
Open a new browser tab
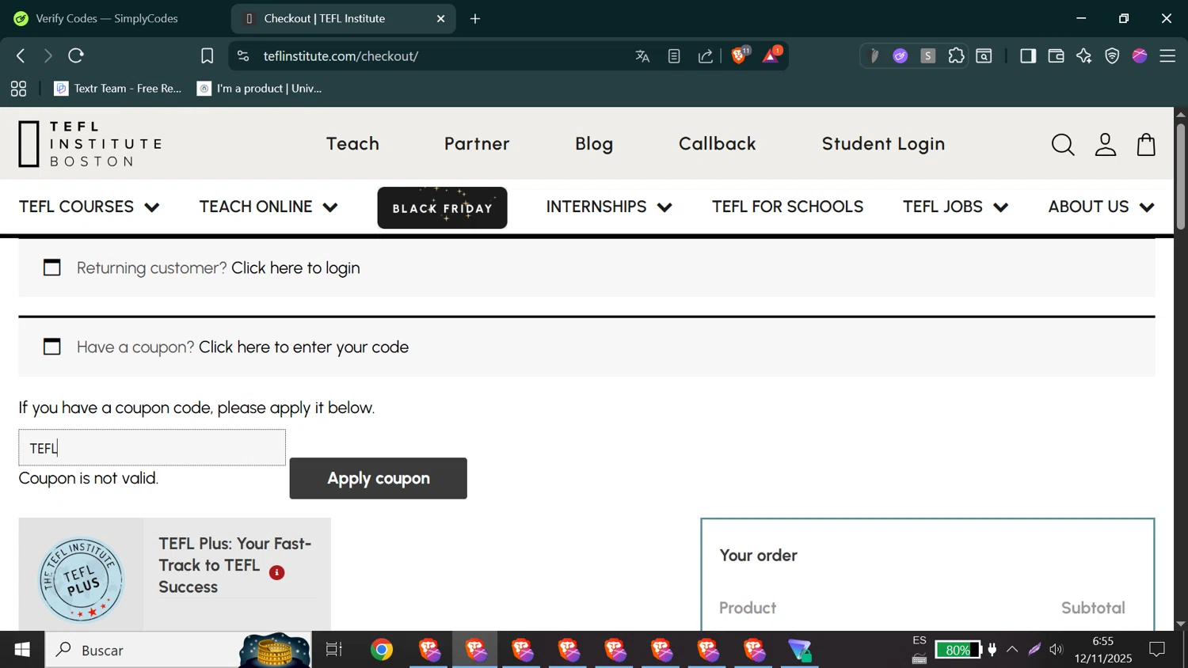click(x=475, y=18)
